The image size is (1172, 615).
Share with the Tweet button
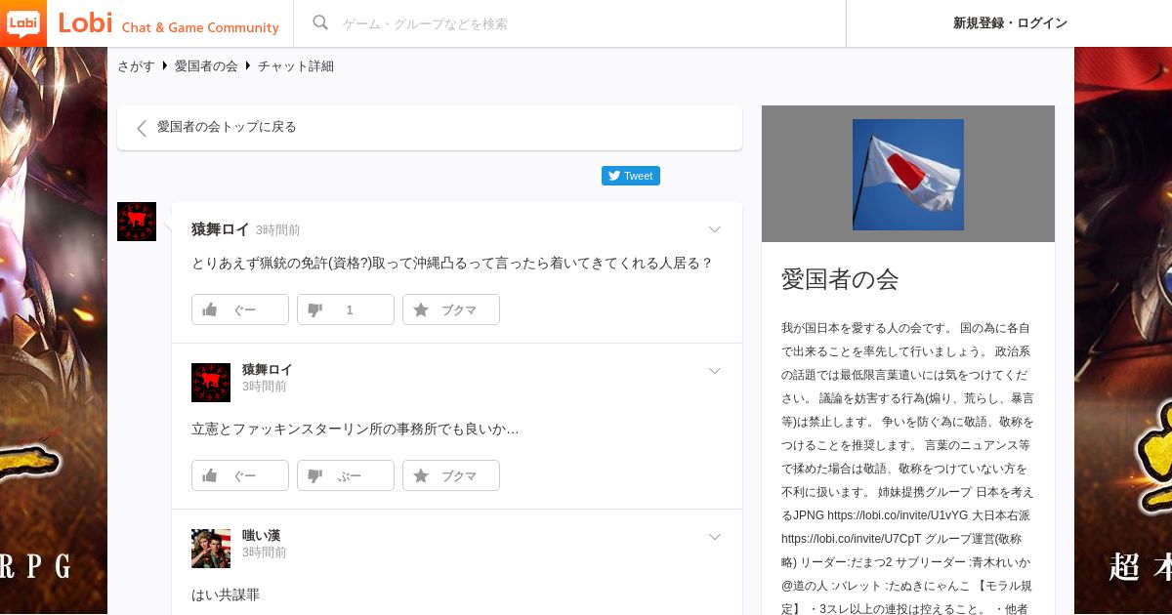point(631,176)
